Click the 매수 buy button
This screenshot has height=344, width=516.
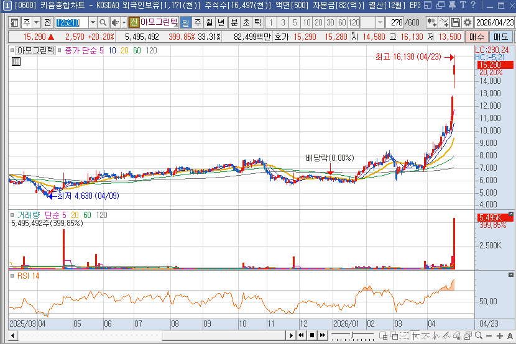[476, 37]
